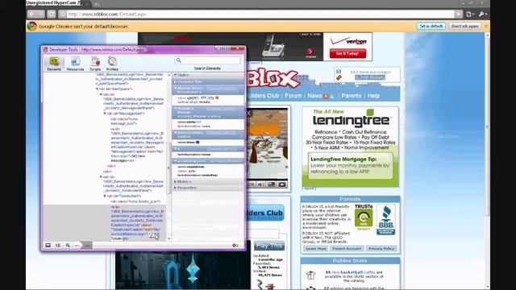This screenshot has width=516, height=290.
Task: Open the 1,770 Tickets link
Action: pyautogui.click(x=370, y=77)
